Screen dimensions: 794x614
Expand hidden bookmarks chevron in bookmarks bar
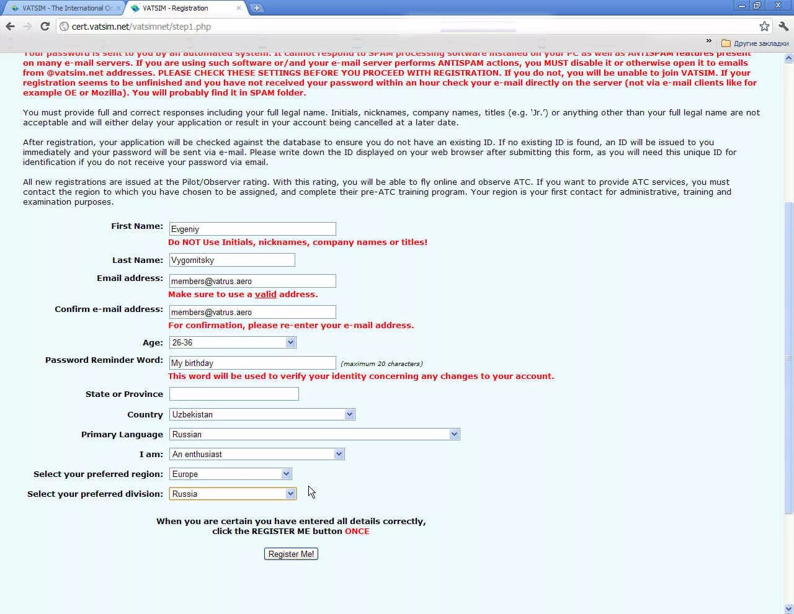[x=708, y=41]
